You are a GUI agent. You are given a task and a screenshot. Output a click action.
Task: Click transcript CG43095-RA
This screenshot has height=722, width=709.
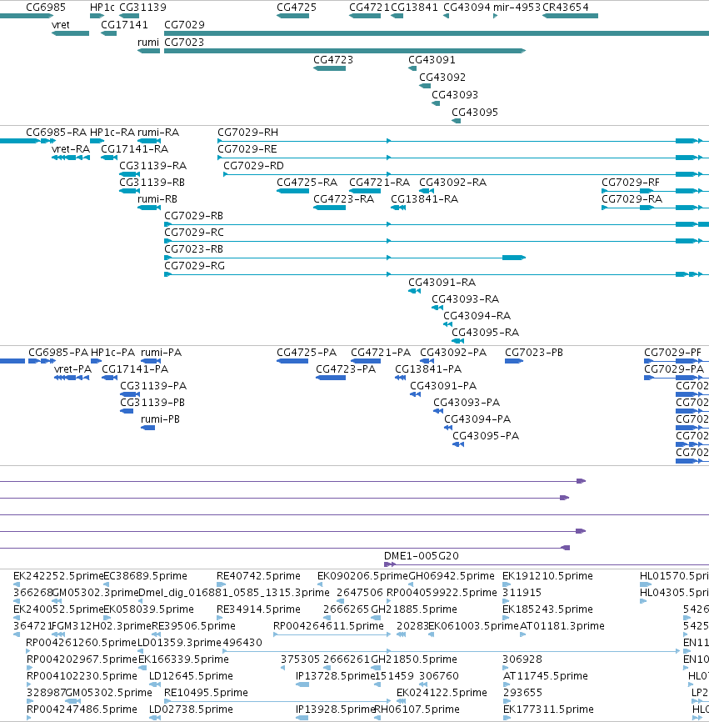tap(486, 333)
